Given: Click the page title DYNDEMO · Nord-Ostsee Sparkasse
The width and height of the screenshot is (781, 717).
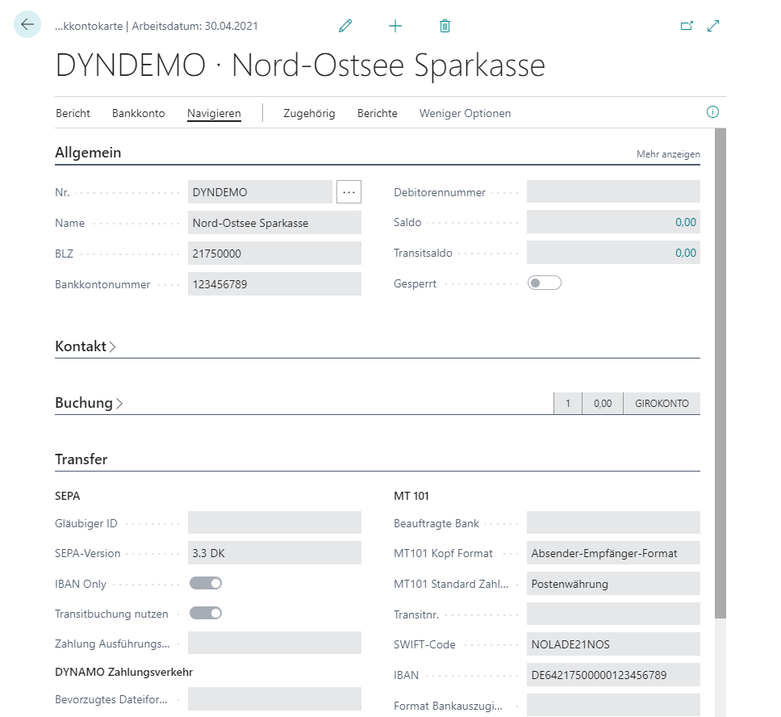Looking at the screenshot, I should pyautogui.click(x=300, y=65).
